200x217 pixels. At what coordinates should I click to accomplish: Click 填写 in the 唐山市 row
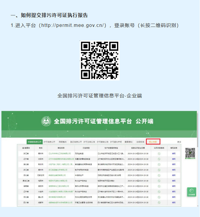pos(174,197)
